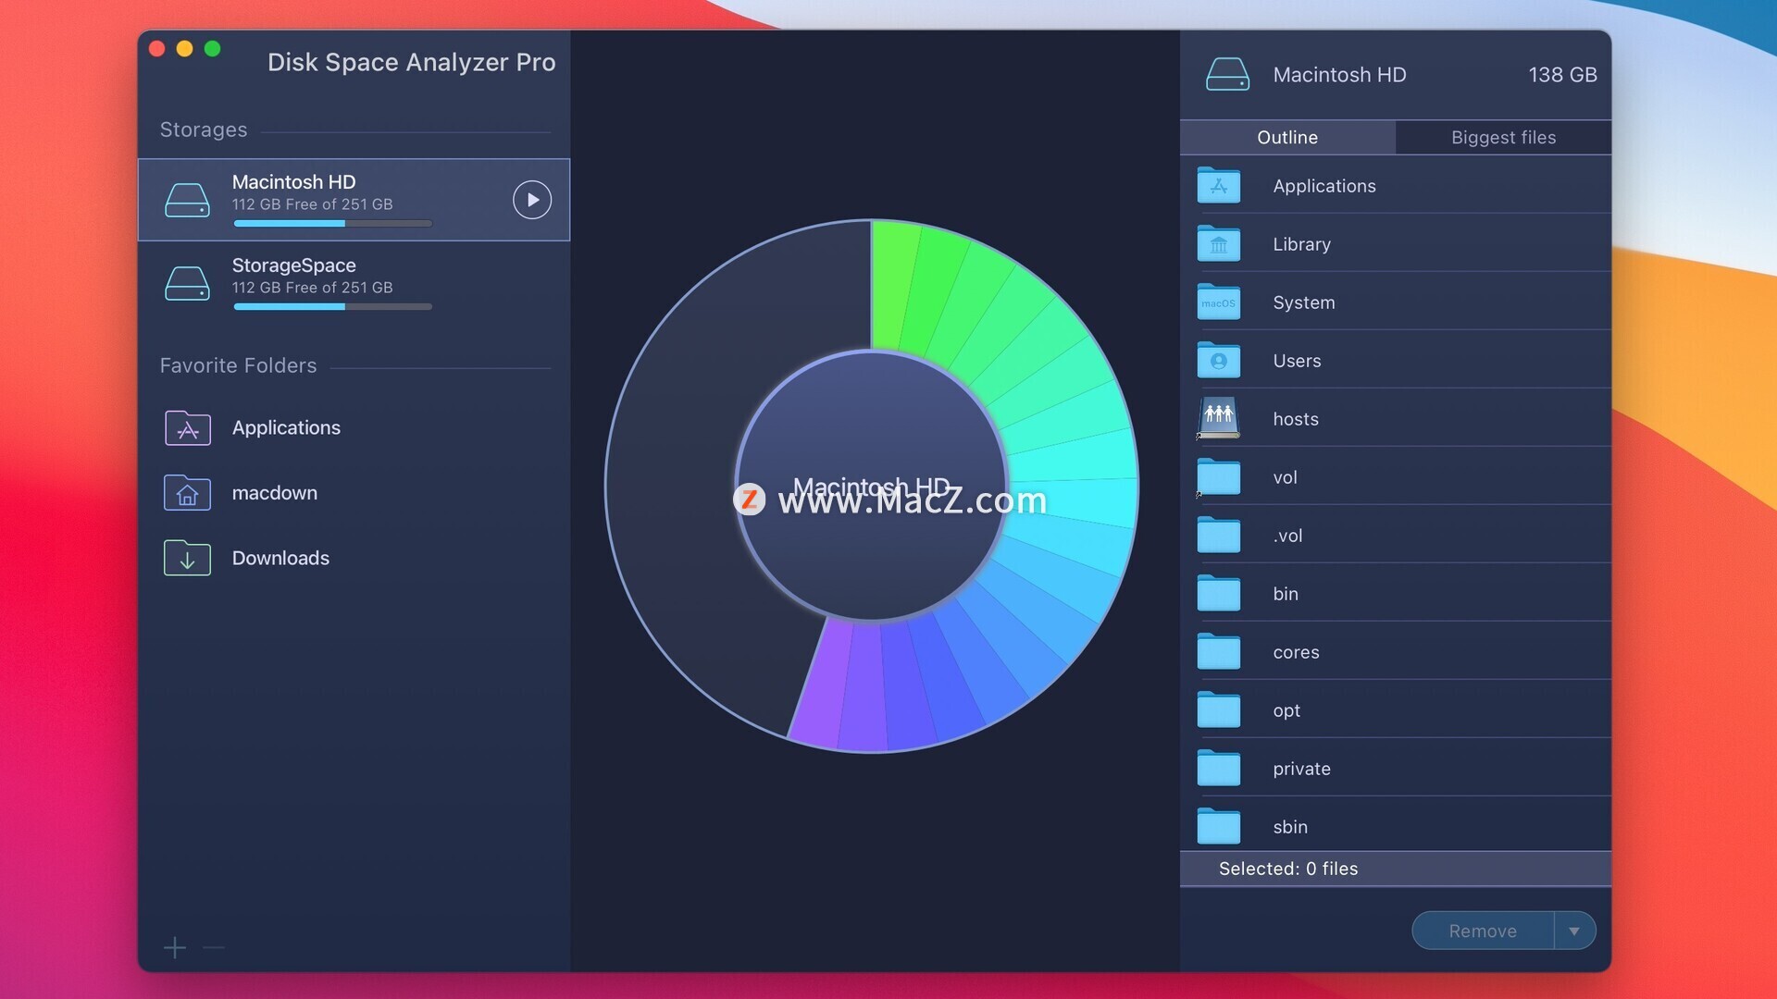Click Applications folder icon in outline
The height and width of the screenshot is (999, 1777).
coord(1218,186)
